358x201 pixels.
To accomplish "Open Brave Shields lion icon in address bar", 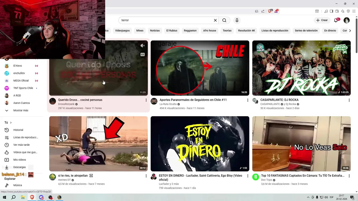I will click(x=270, y=11).
